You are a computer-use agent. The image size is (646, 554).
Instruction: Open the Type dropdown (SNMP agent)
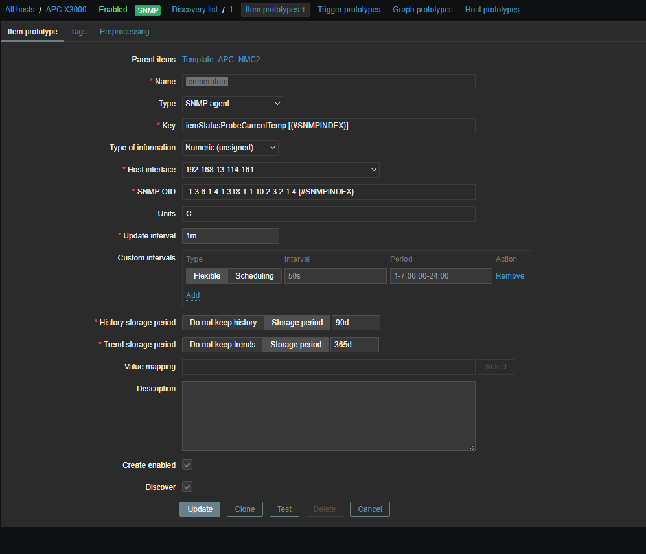[232, 104]
